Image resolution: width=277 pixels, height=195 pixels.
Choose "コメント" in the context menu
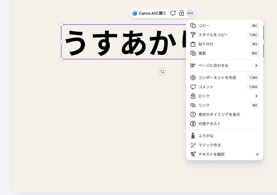point(225,87)
